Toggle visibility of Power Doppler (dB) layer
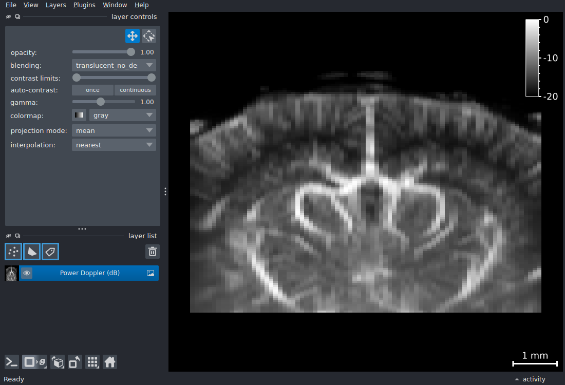This screenshot has height=385, width=565. 27,273
